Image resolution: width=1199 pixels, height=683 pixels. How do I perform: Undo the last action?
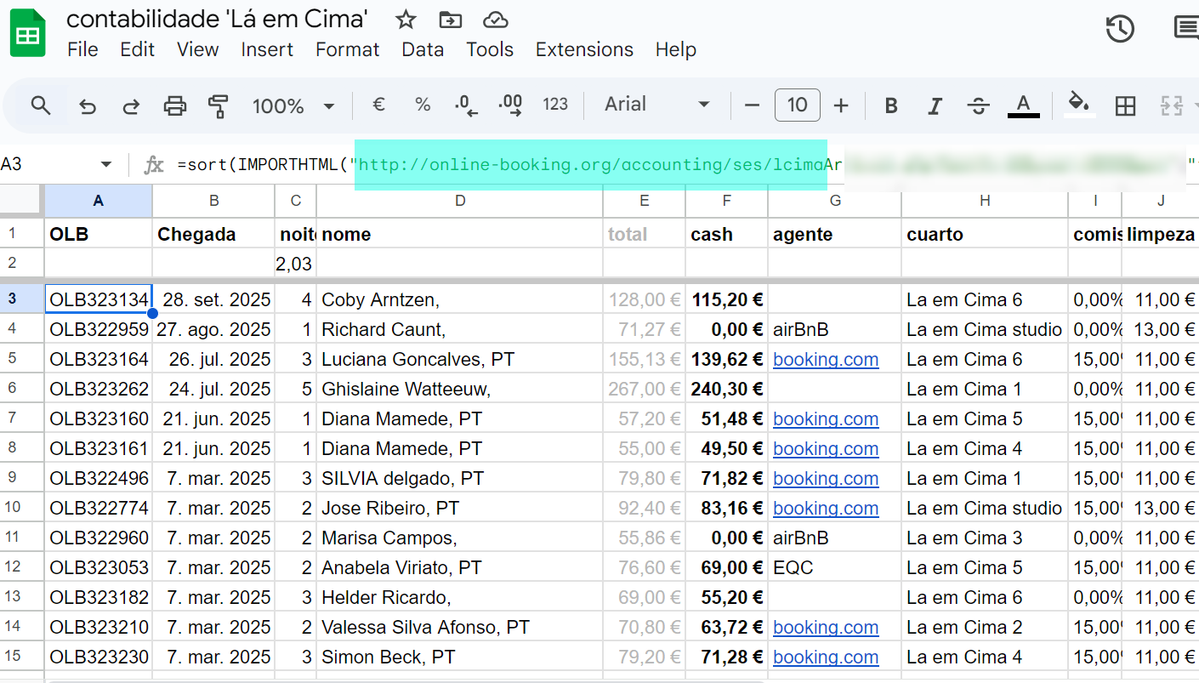[87, 106]
